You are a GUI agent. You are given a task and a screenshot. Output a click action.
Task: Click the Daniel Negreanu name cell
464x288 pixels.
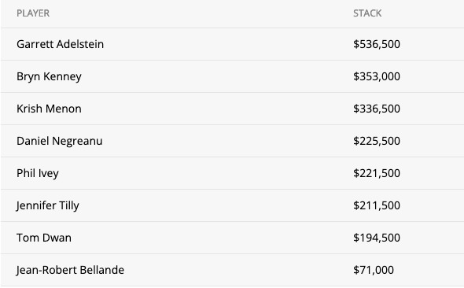(x=60, y=141)
